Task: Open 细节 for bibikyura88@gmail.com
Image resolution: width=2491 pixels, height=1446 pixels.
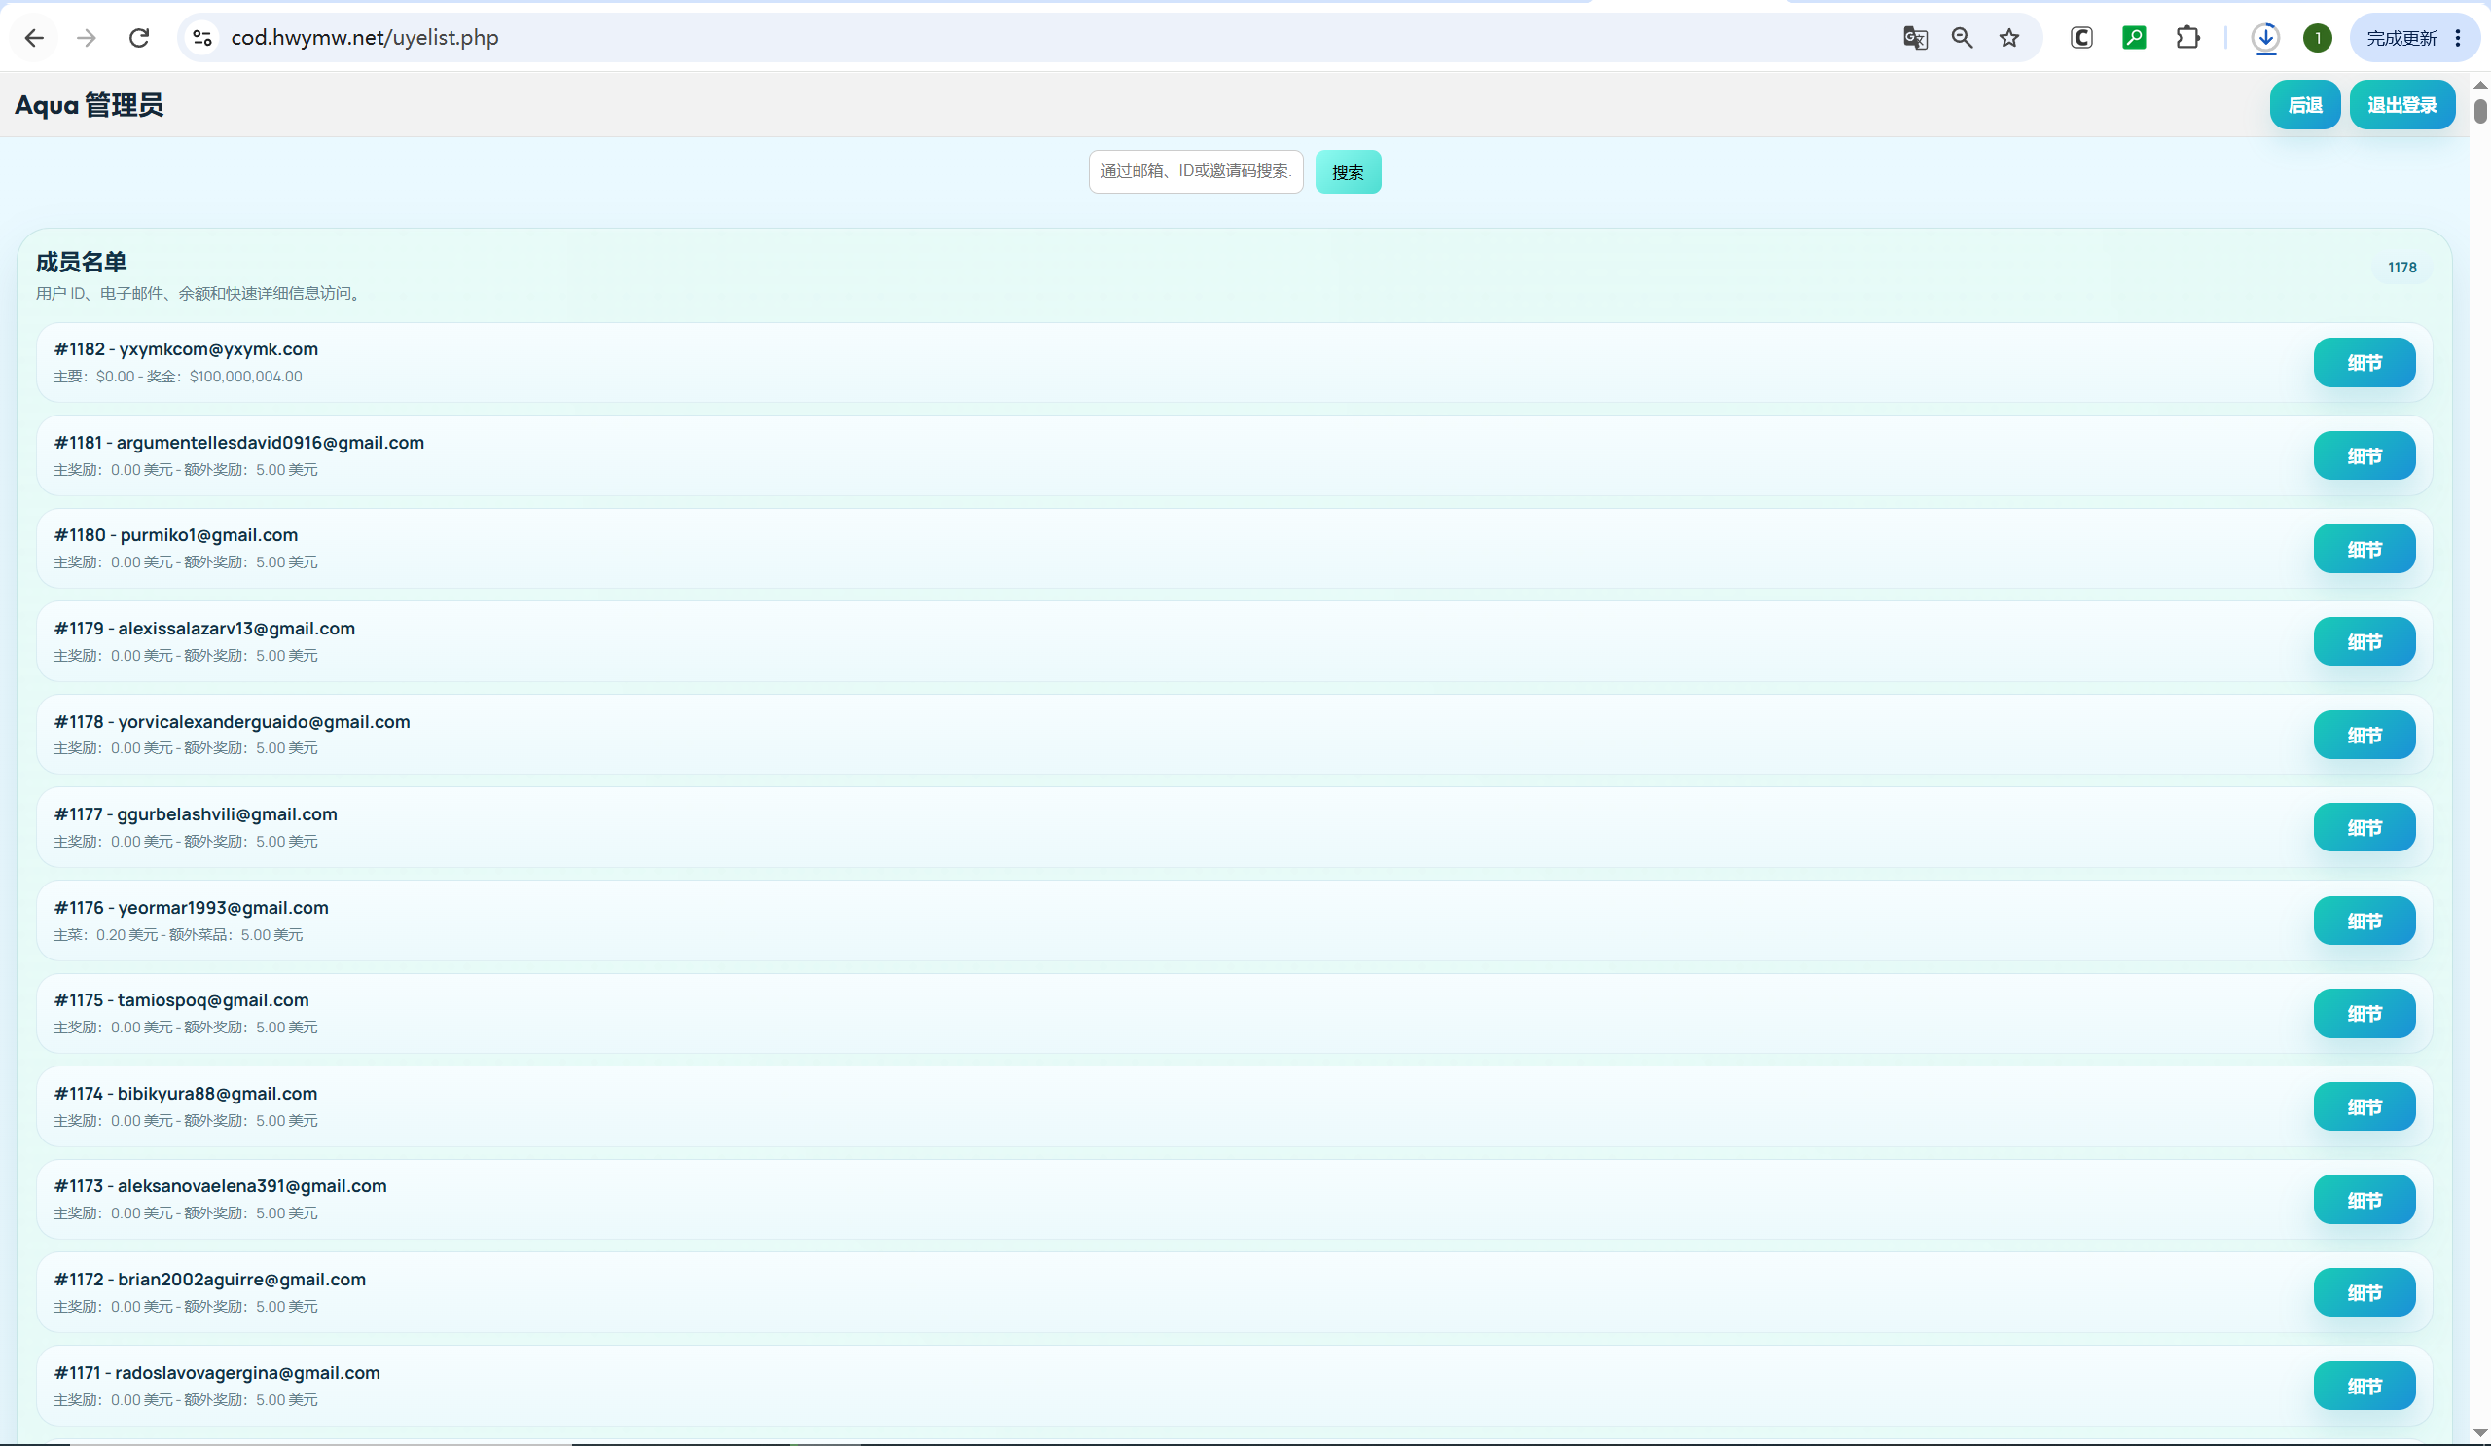Action: (x=2365, y=1107)
